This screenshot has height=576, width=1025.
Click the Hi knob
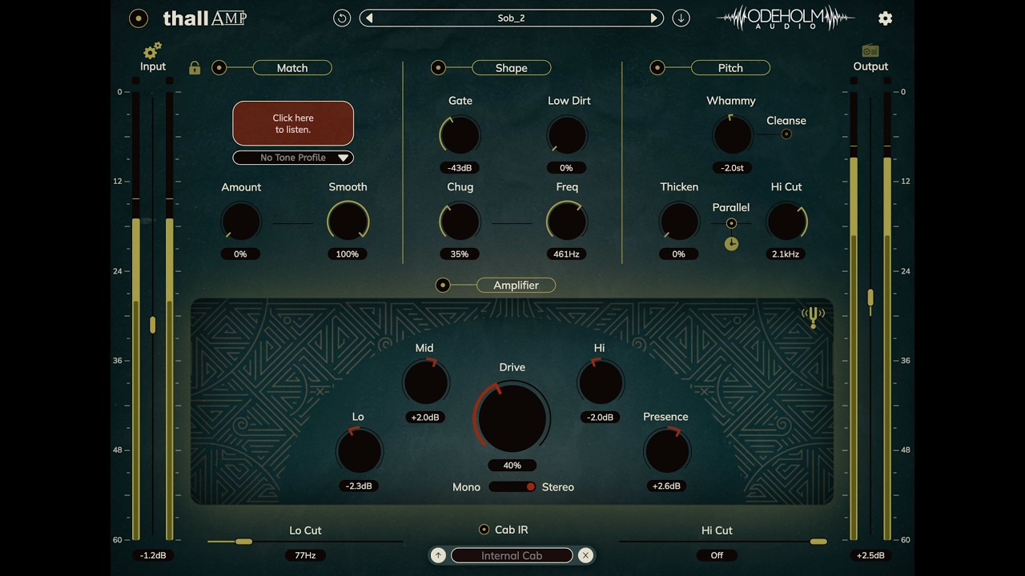[600, 382]
